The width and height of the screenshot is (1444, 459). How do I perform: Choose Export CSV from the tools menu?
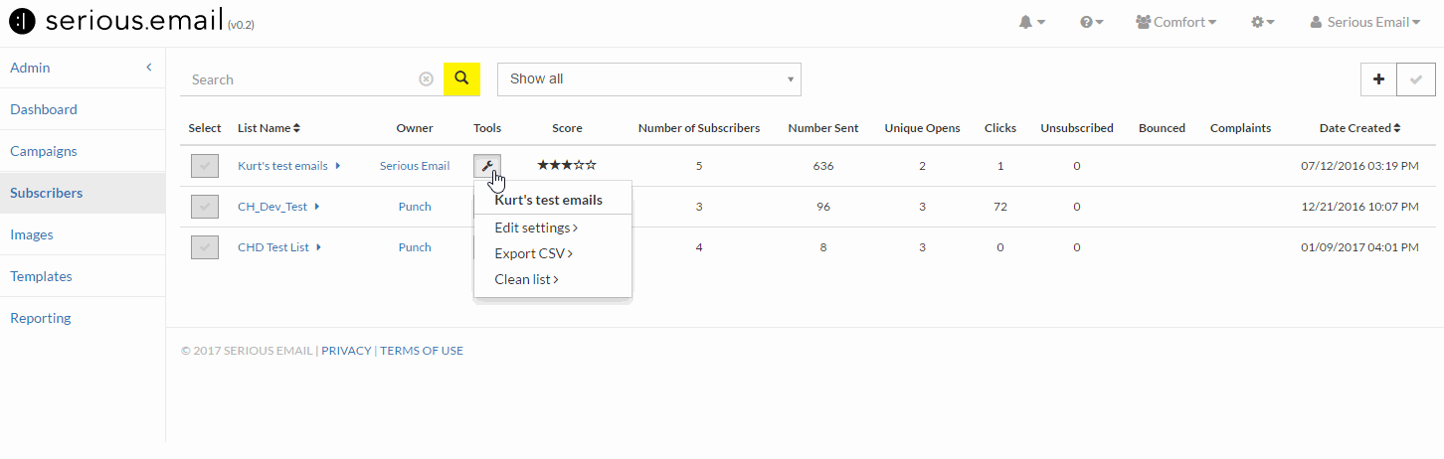click(x=534, y=253)
